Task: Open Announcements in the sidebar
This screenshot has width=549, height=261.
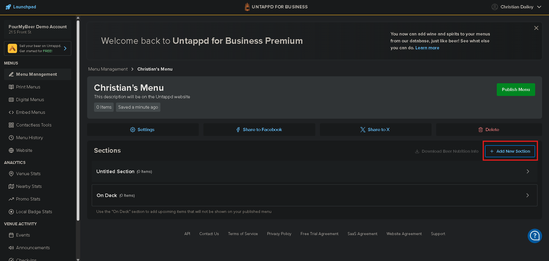Action: [x=38, y=248]
